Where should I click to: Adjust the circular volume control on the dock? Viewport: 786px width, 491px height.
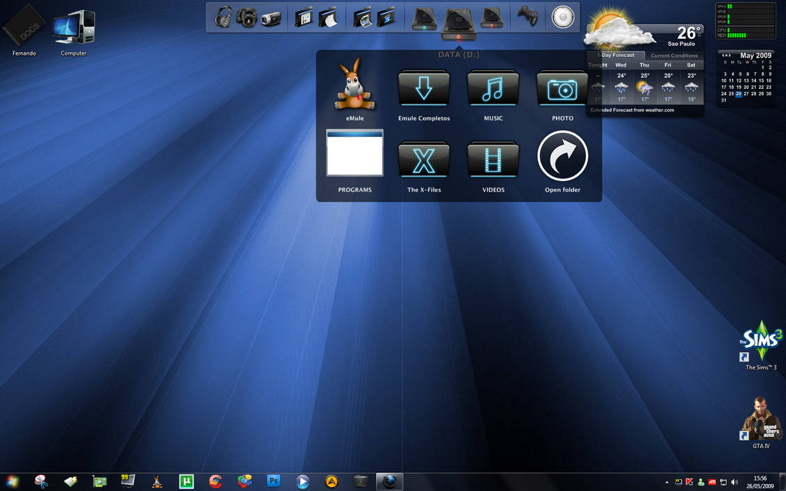[x=562, y=17]
